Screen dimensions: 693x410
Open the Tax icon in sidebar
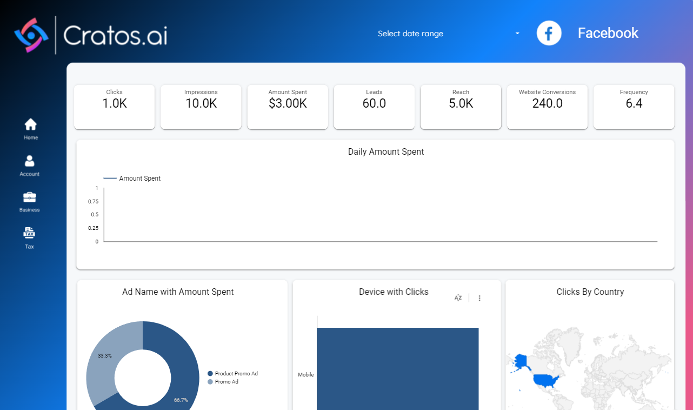(29, 233)
